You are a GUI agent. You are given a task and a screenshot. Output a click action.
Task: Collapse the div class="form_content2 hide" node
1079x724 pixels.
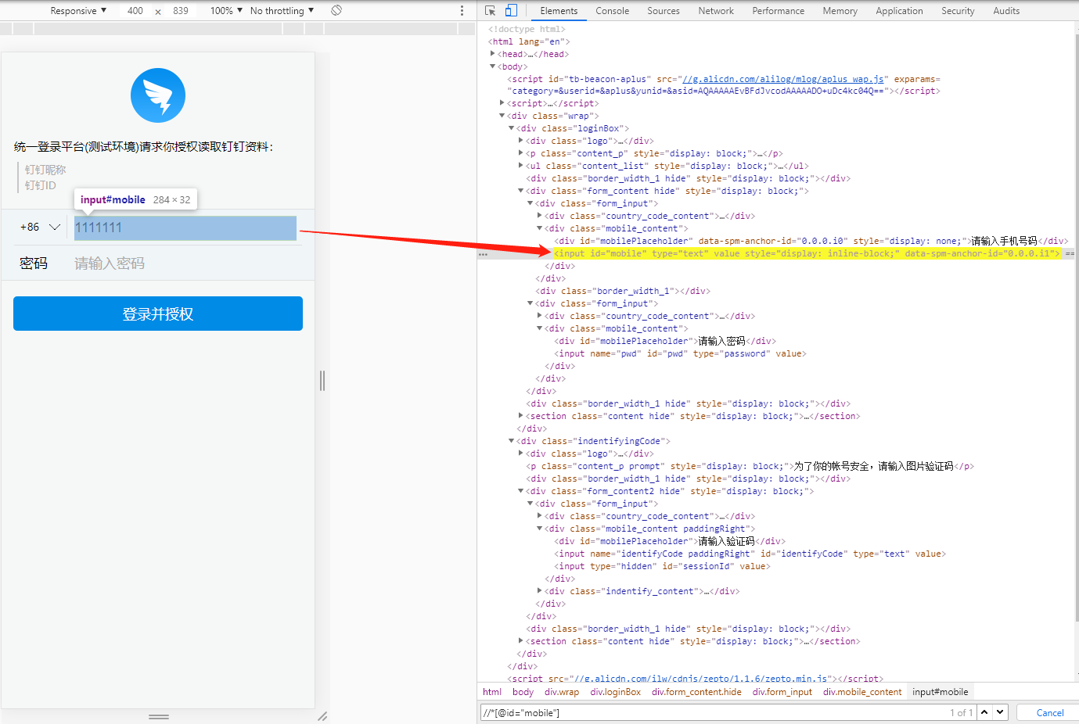521,491
